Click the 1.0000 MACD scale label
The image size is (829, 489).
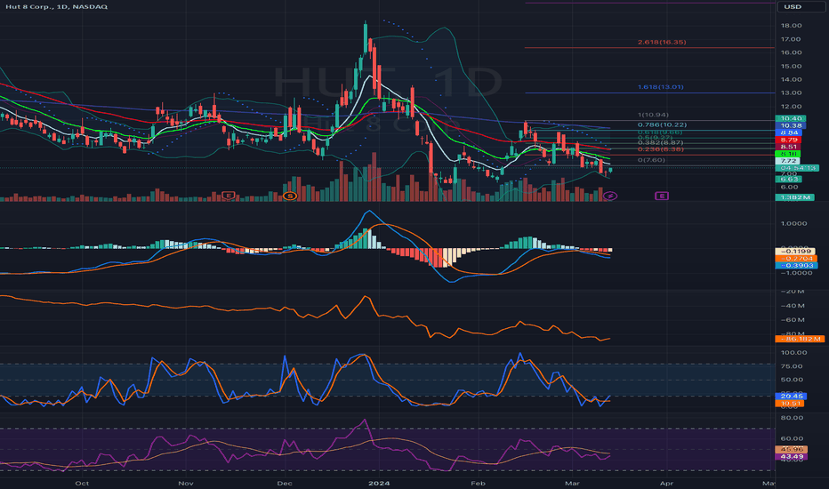[x=793, y=224]
